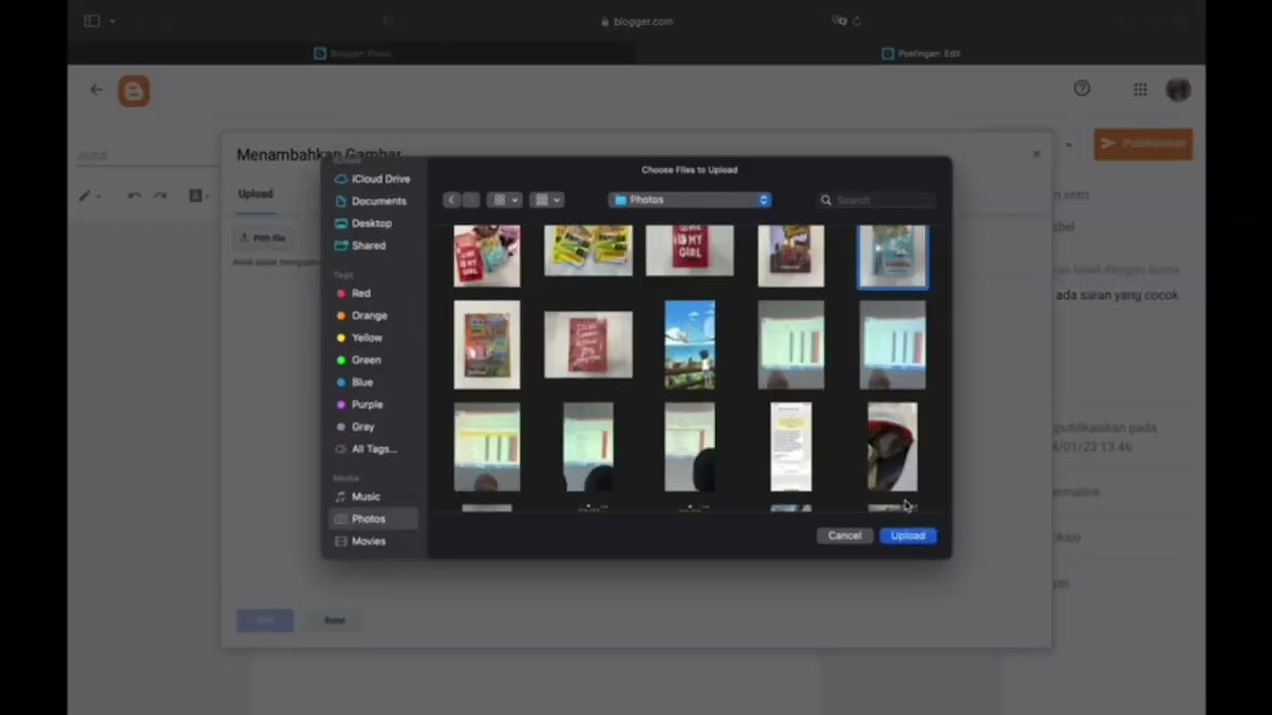Open the Blogger help icon
Image resolution: width=1272 pixels, height=715 pixels.
[1082, 88]
